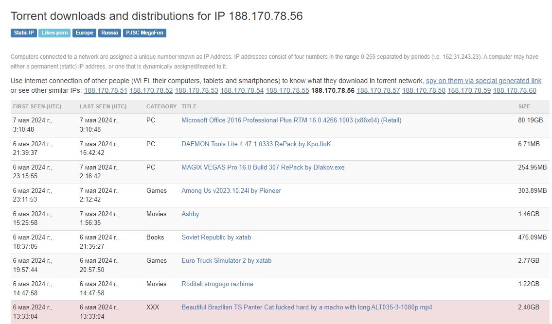Click the 1.22GB size value
The image size is (552, 324).
(x=529, y=284)
